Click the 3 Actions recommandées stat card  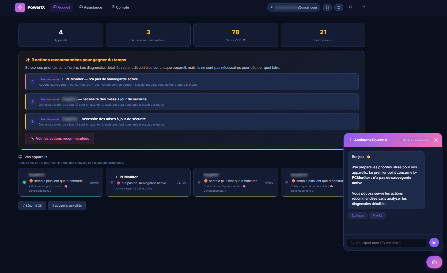coord(148,35)
